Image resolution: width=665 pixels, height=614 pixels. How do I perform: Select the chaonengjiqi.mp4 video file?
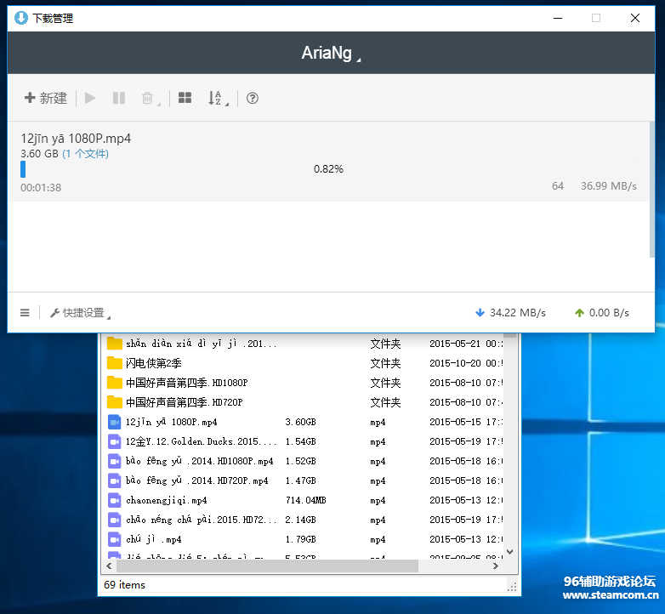(x=166, y=500)
